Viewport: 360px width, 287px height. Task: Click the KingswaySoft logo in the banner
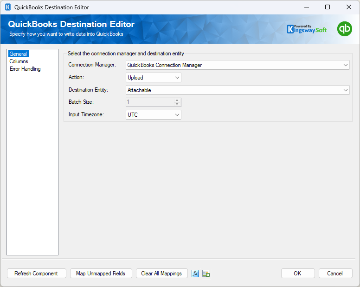click(307, 29)
